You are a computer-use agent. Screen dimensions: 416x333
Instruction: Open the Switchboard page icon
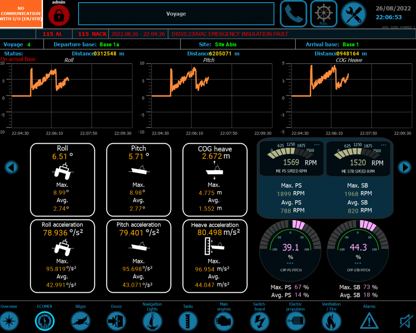(x=260, y=321)
